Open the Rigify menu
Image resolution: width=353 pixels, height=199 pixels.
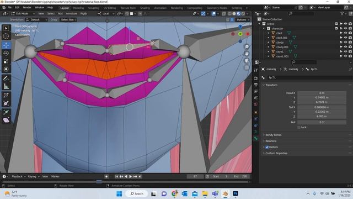pos(83,13)
